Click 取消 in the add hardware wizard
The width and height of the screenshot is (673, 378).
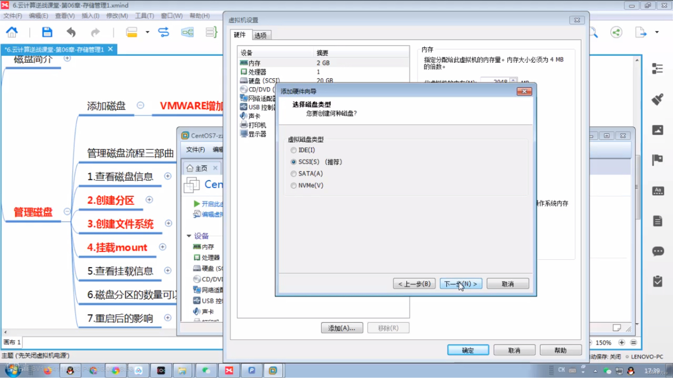click(508, 284)
